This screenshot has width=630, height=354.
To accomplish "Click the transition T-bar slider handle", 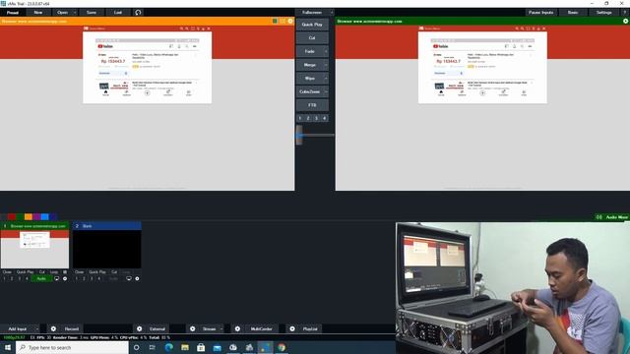I will point(299,135).
